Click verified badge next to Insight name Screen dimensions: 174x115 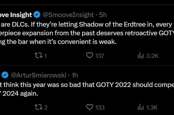coord(37,14)
